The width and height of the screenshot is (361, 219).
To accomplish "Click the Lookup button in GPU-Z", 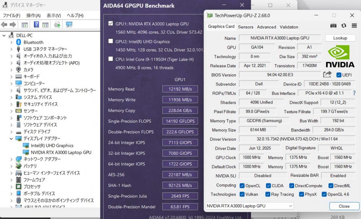I will click(340, 38).
